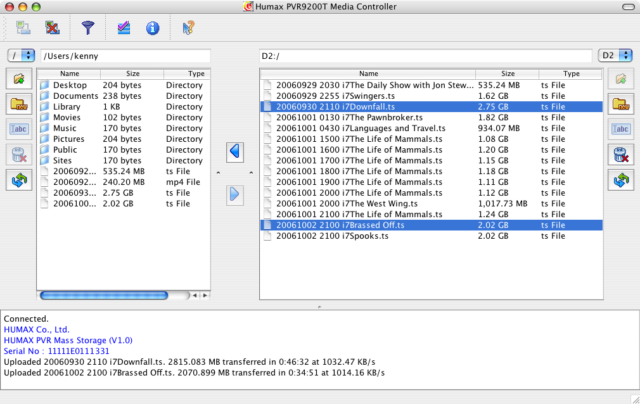The height and width of the screenshot is (404, 640).
Task: Select the "i7Swingers.ts" recording
Action: click(x=432, y=96)
